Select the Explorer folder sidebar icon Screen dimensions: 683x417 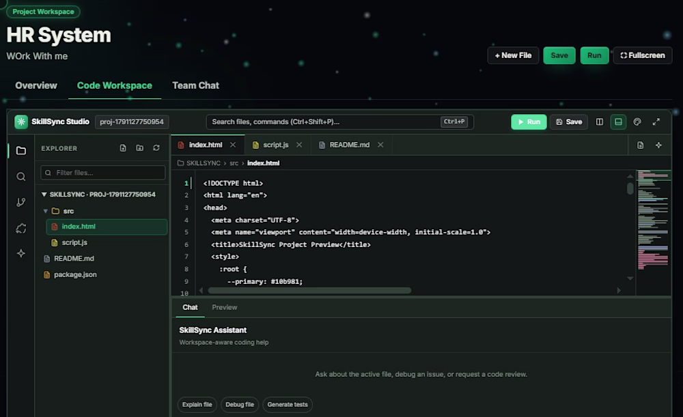[x=21, y=151]
